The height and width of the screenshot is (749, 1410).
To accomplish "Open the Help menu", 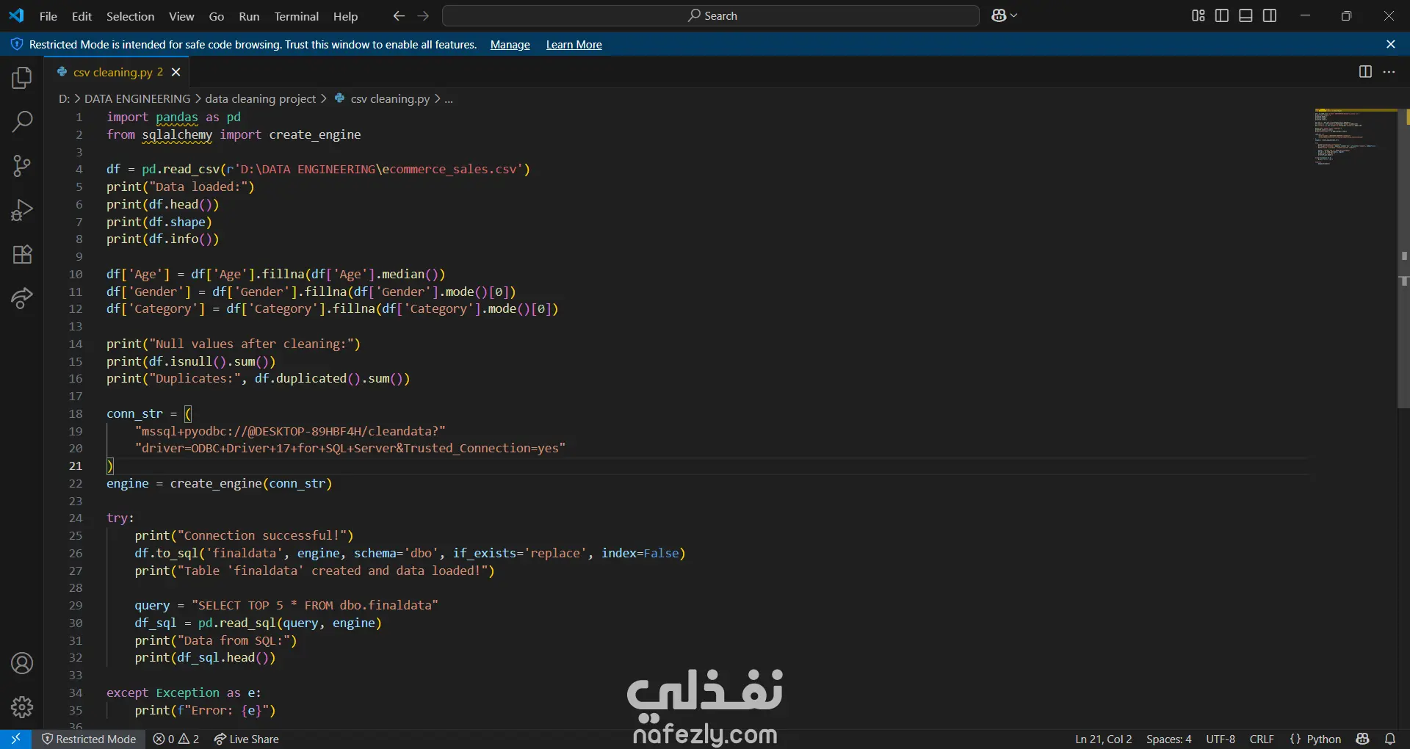I will pyautogui.click(x=345, y=16).
